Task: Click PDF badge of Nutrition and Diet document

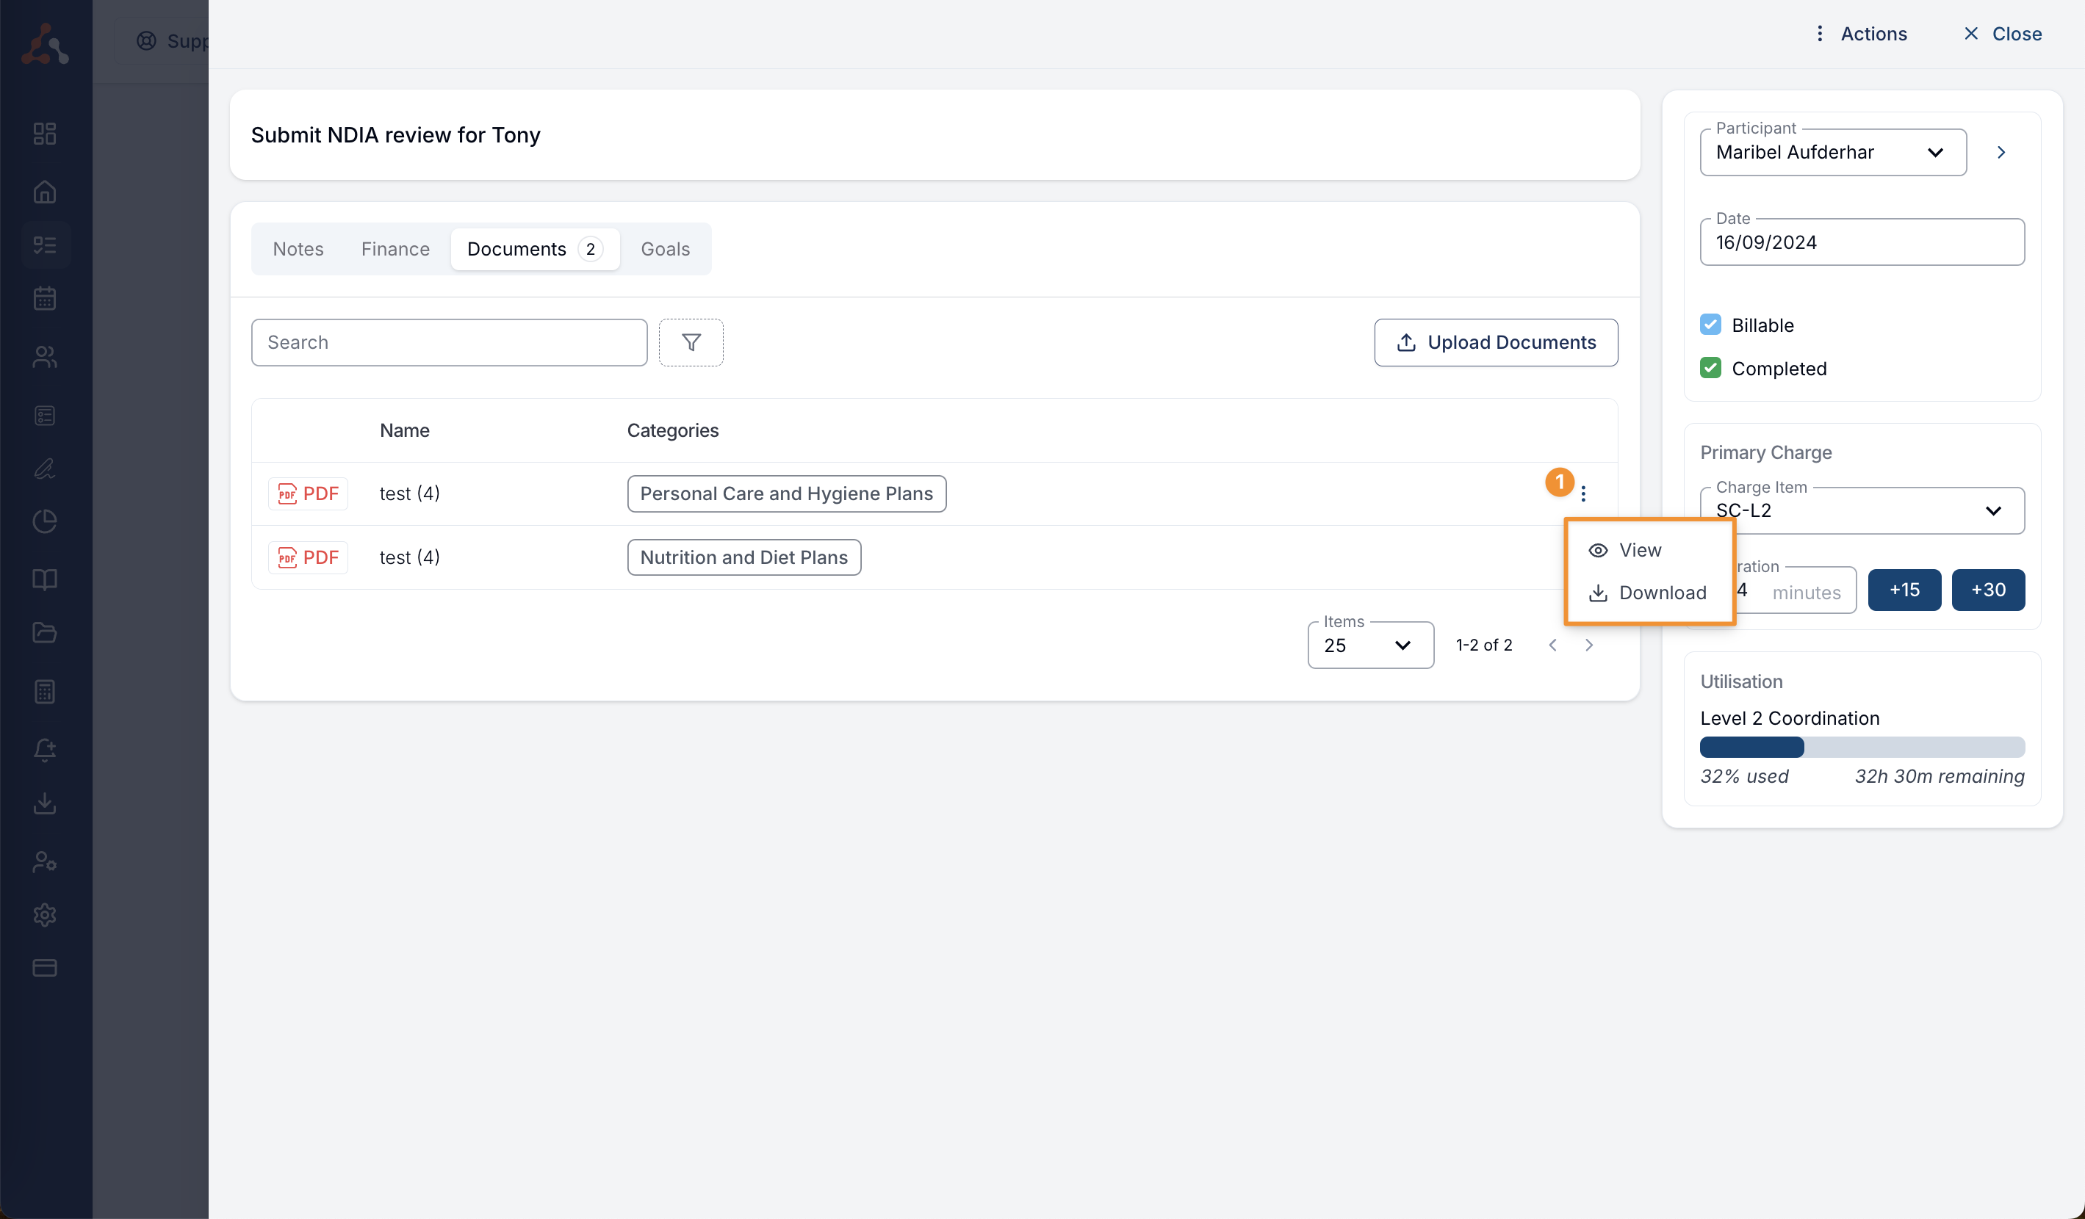Action: click(308, 557)
